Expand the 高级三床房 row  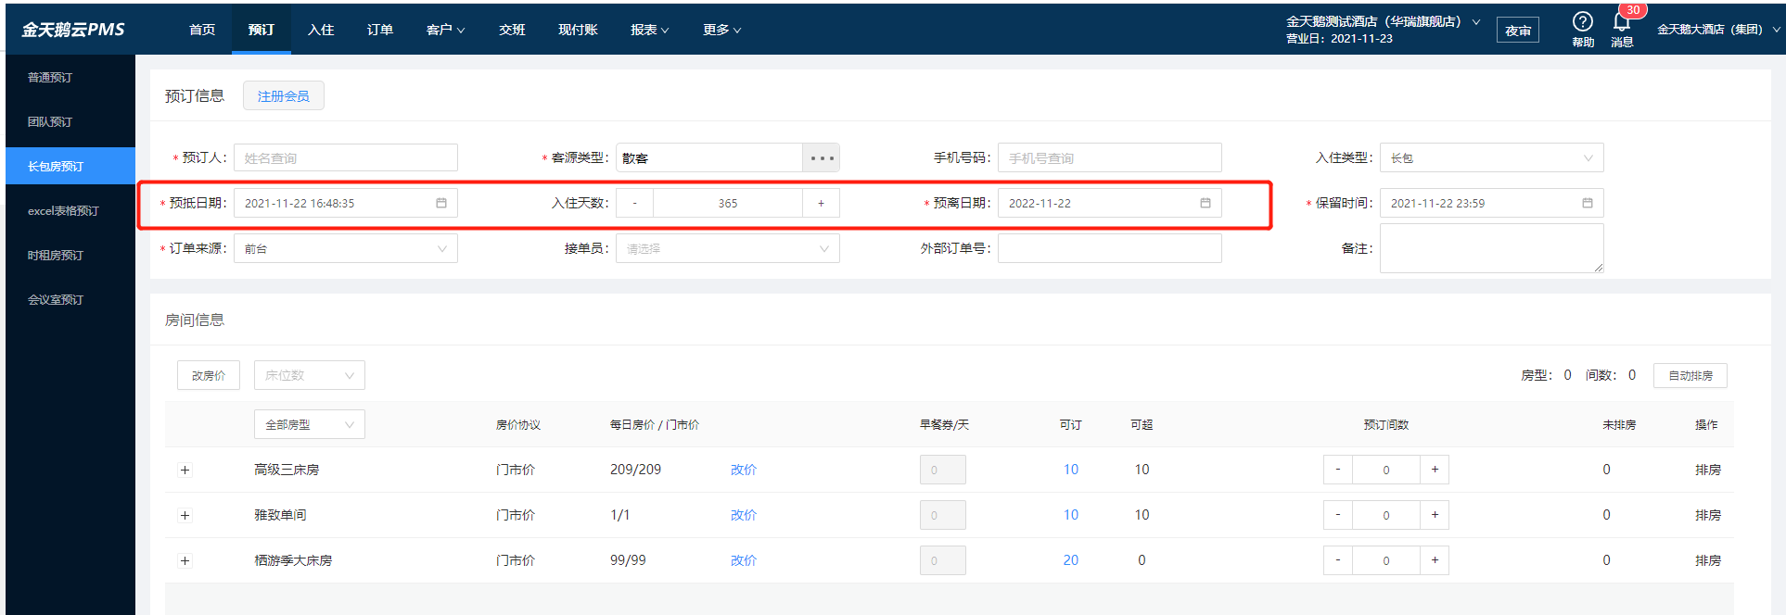[x=185, y=470]
